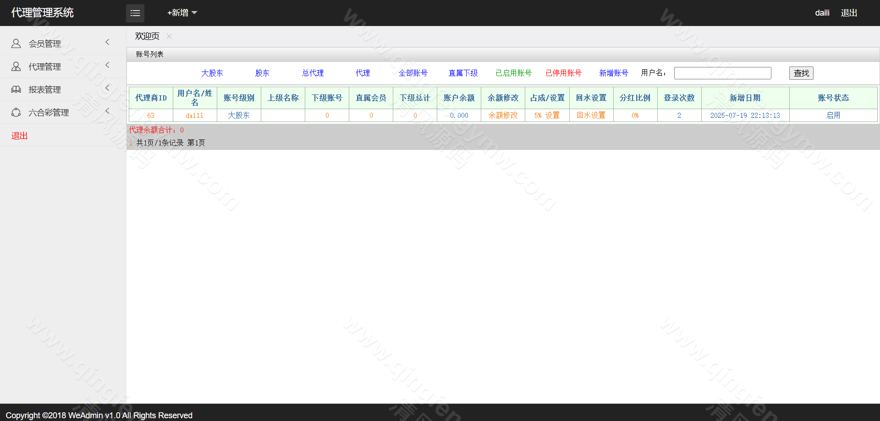
Task: Open 余额修改 for agent daili
Action: point(503,116)
